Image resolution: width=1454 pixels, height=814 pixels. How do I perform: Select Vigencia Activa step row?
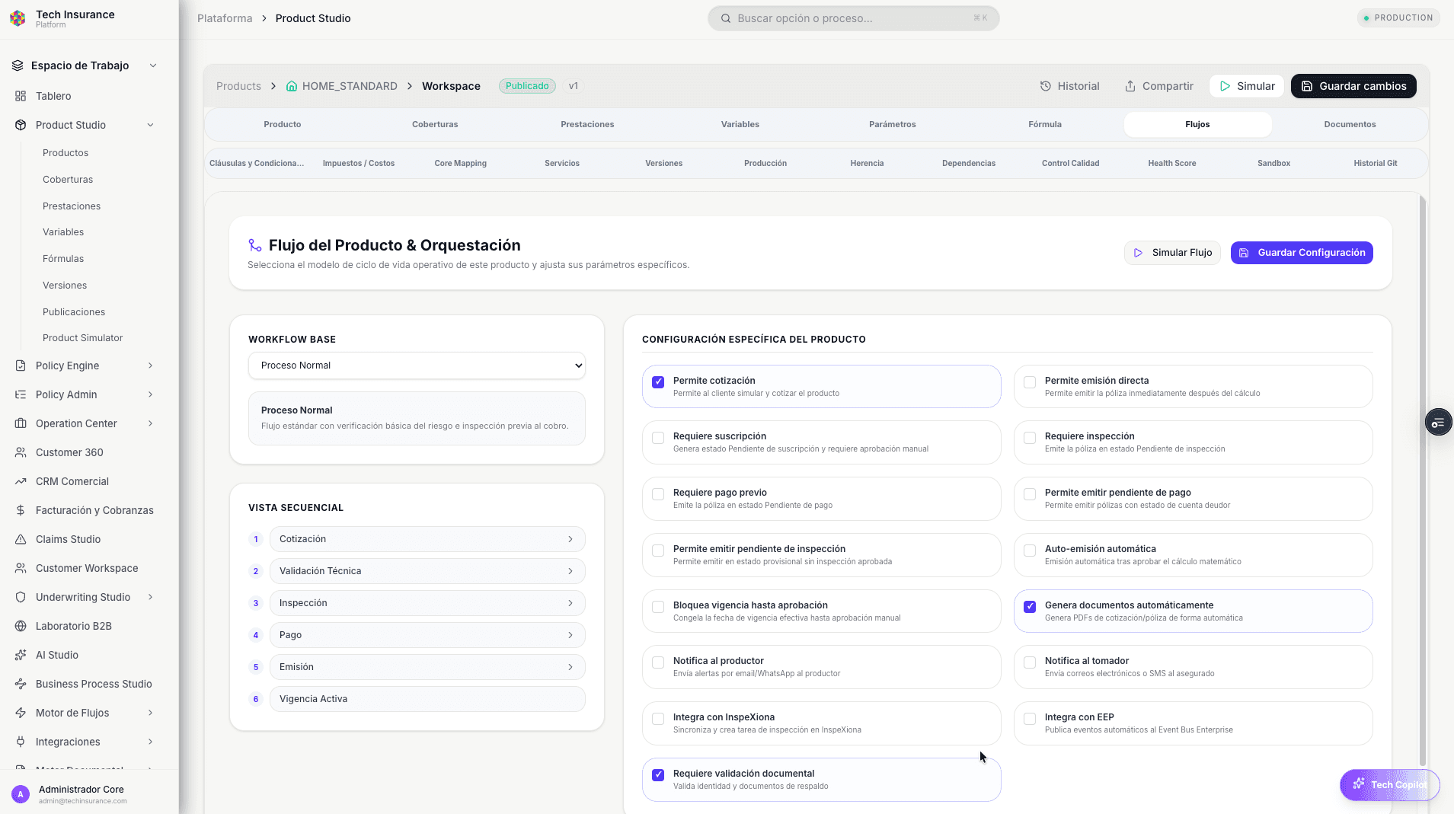pyautogui.click(x=427, y=699)
